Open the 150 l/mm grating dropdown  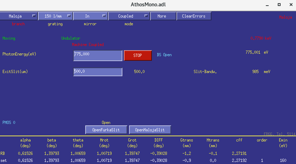coord(55,16)
